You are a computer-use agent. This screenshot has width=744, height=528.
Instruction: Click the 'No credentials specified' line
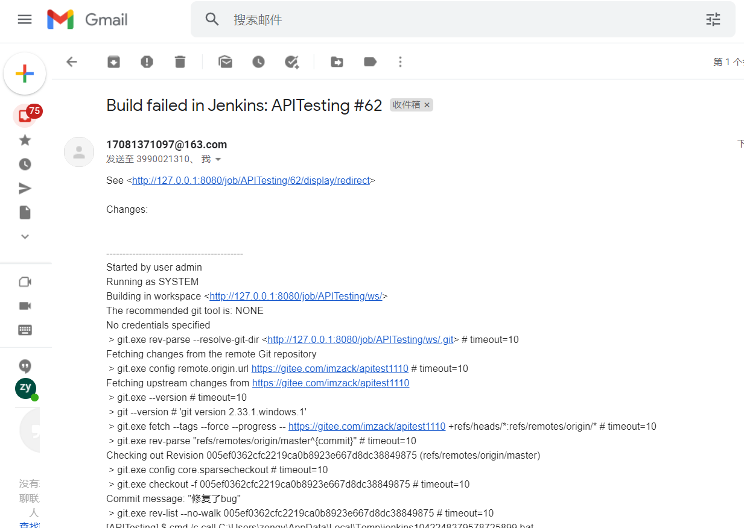[158, 325]
